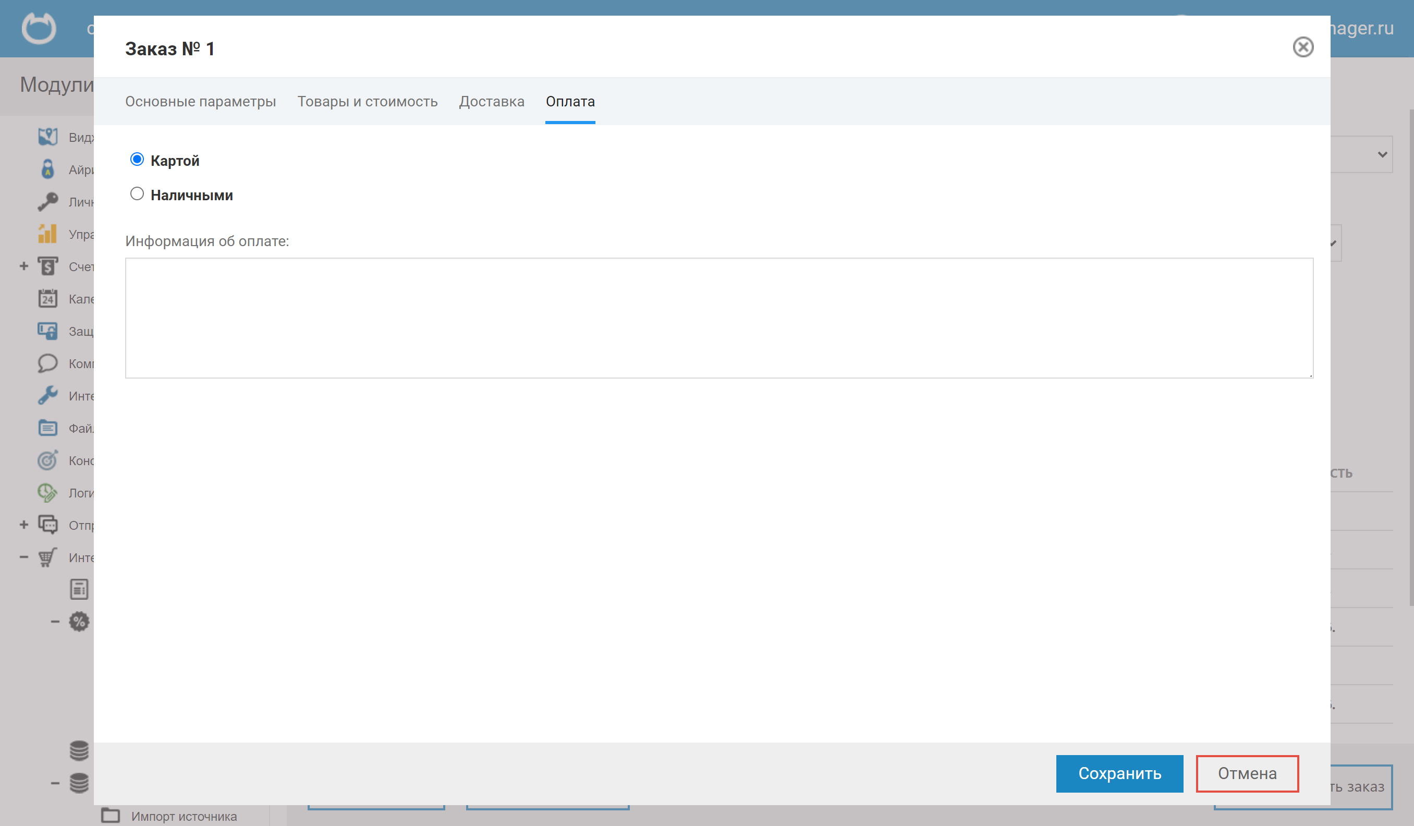The width and height of the screenshot is (1414, 826).
Task: Click the Информация об оплате text area
Action: click(x=719, y=318)
